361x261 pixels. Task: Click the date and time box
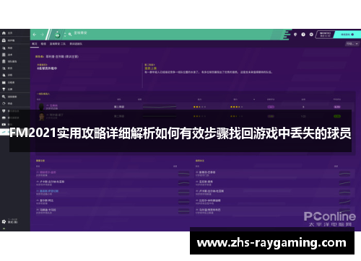325,35
